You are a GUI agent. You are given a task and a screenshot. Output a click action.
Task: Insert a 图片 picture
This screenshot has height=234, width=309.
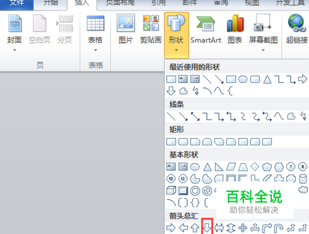(125, 30)
